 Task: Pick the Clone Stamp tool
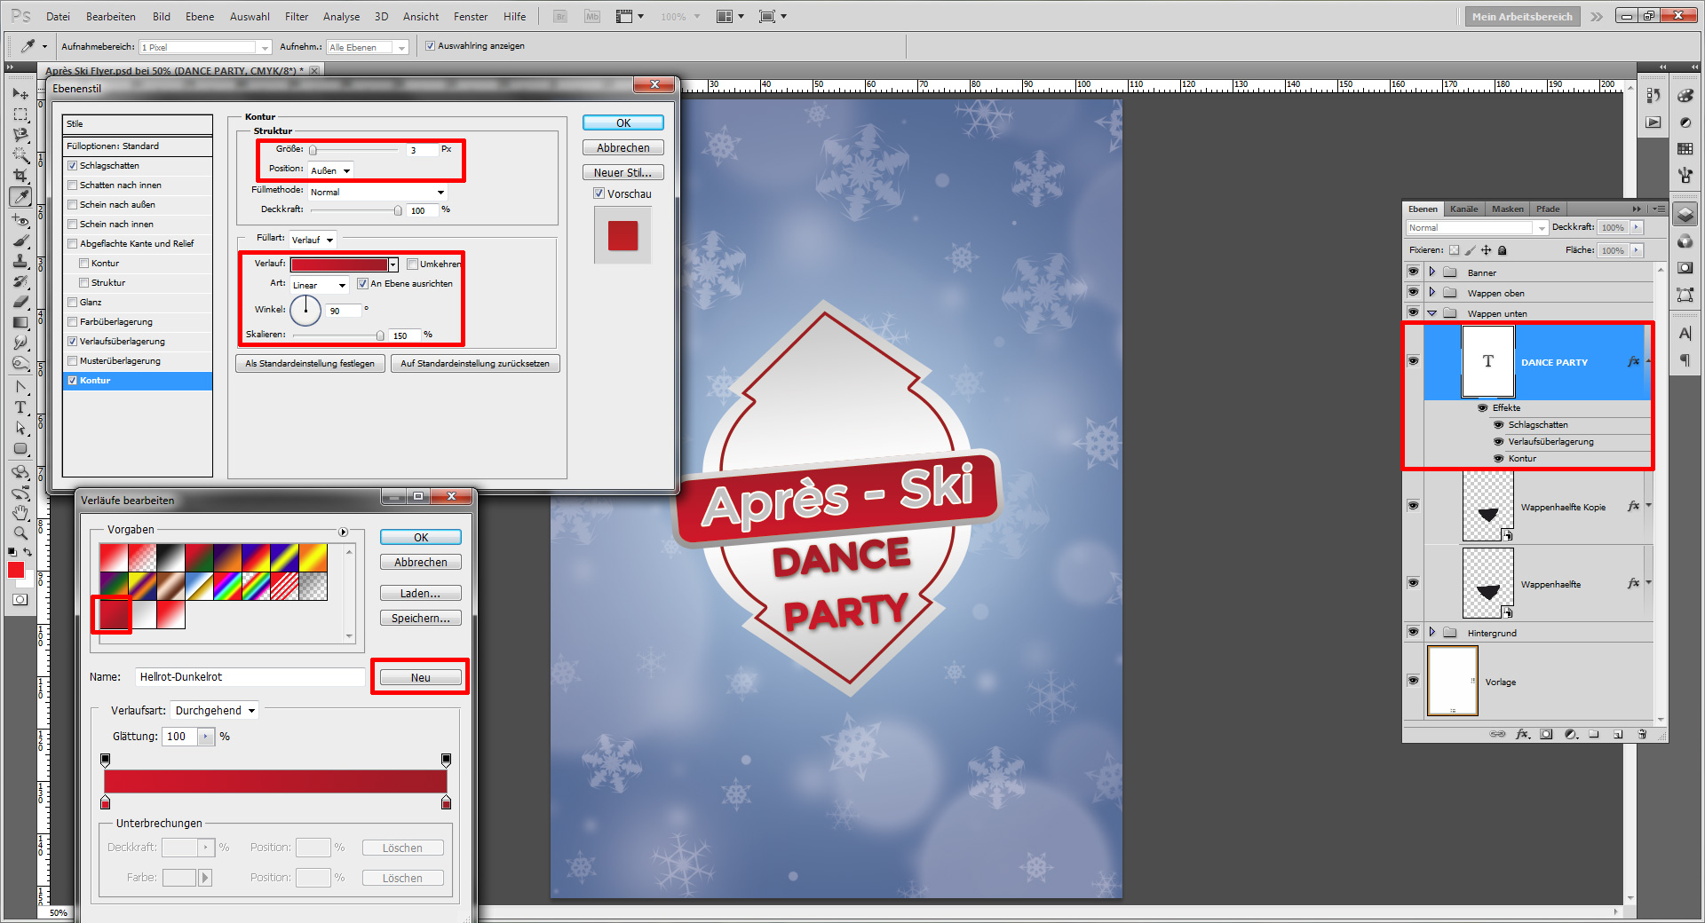click(x=20, y=261)
